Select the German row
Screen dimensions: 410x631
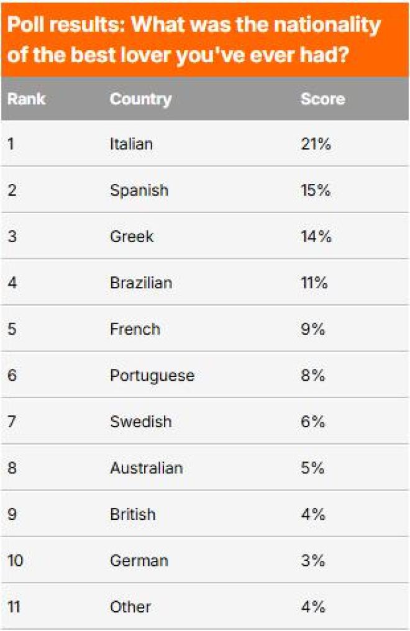[205, 560]
